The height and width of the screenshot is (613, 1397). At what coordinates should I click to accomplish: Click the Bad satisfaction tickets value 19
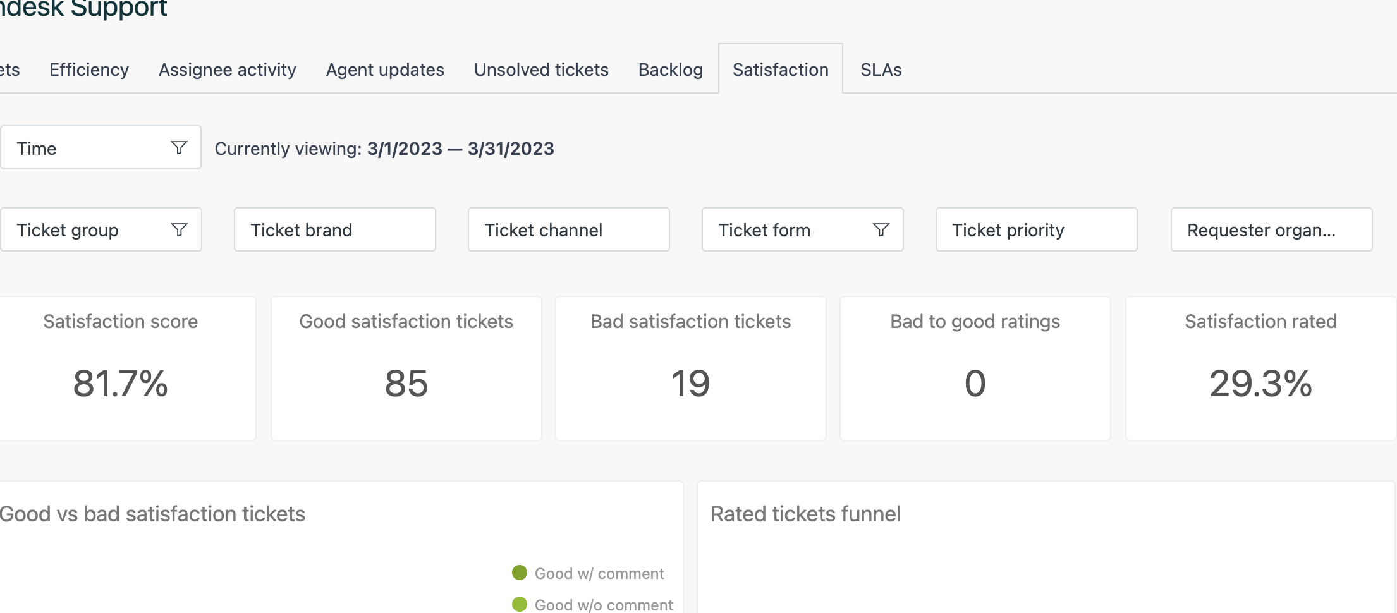pyautogui.click(x=690, y=383)
